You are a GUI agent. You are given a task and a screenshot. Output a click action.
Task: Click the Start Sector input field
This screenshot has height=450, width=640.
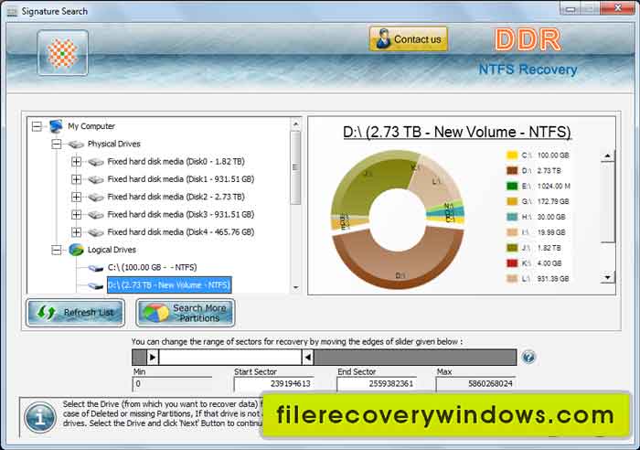[x=274, y=384]
